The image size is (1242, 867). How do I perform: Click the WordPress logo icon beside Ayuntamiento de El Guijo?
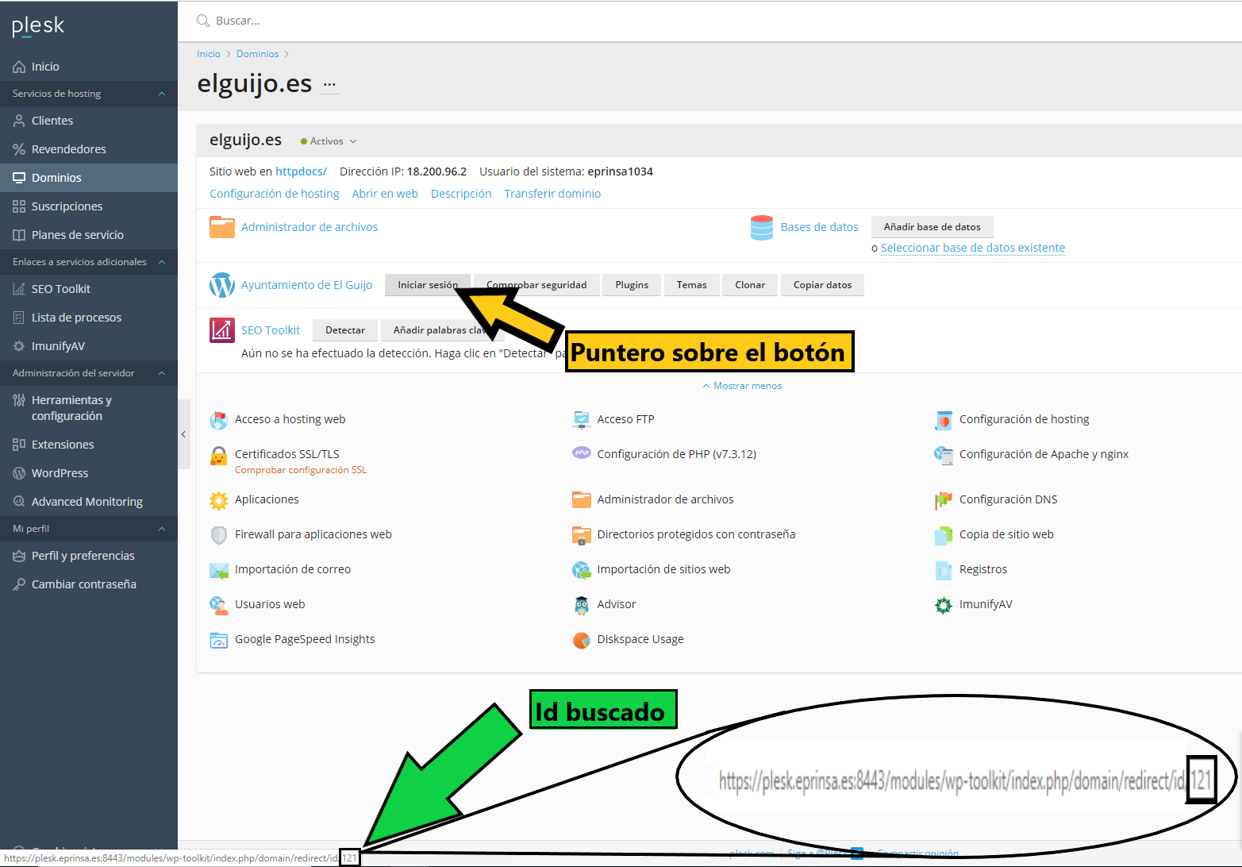coord(221,285)
